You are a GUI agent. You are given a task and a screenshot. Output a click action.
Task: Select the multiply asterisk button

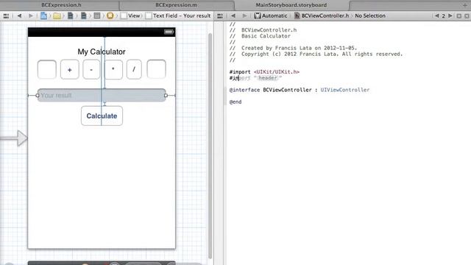tap(113, 69)
